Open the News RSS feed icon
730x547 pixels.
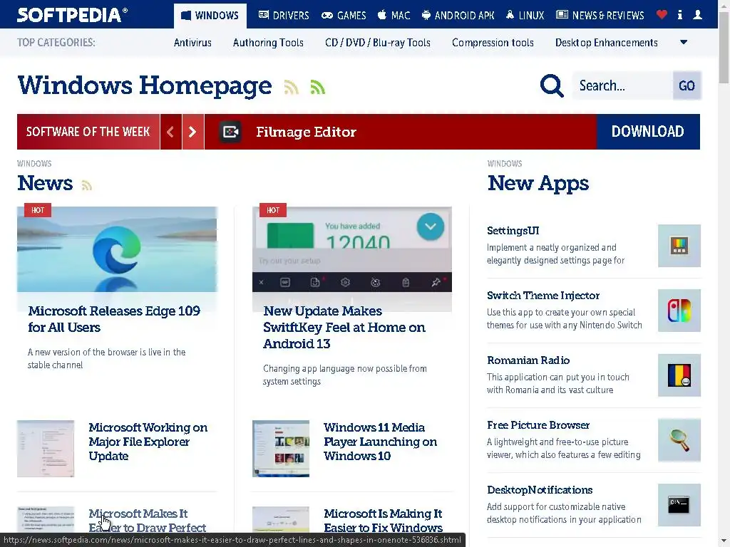click(86, 185)
